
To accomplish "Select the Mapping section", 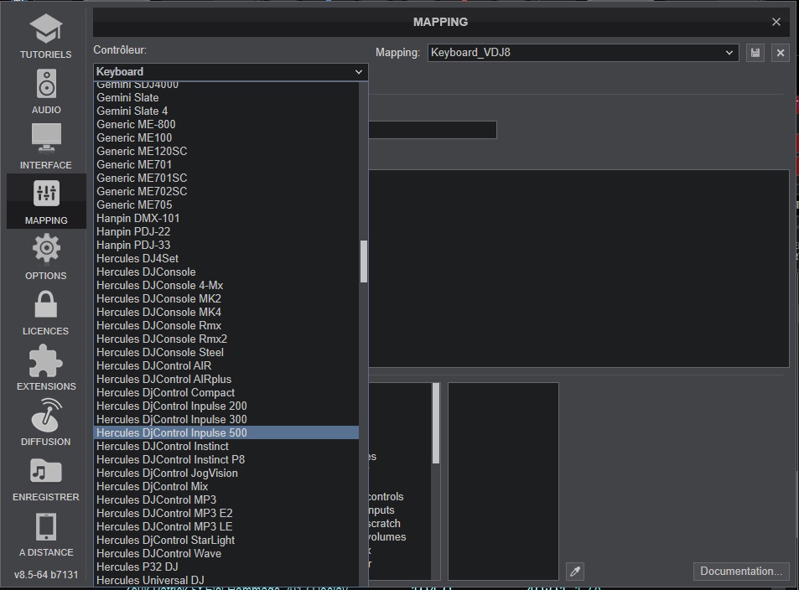I will pos(46,202).
